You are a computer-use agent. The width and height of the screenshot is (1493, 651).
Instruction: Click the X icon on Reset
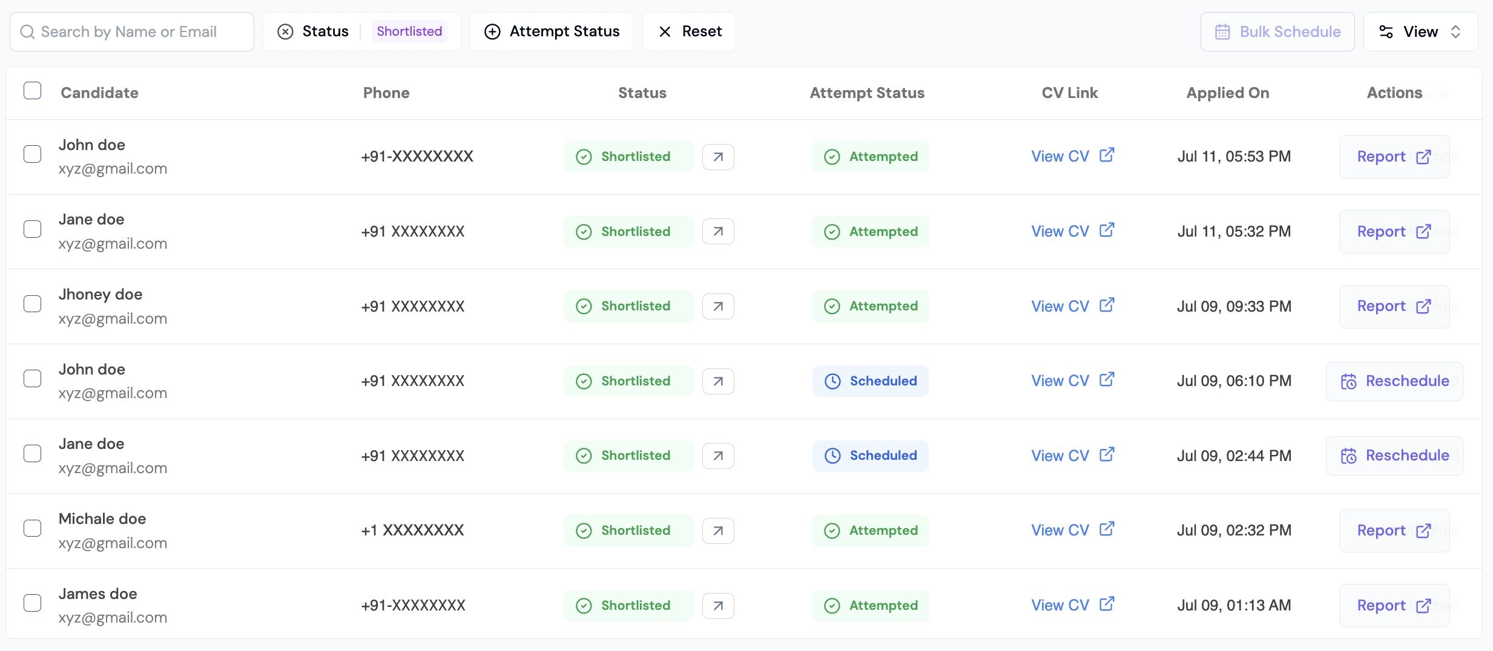[665, 31]
